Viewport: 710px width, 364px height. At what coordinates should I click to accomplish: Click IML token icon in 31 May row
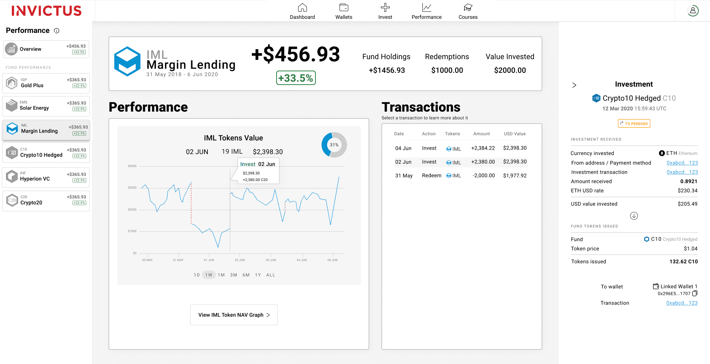click(449, 176)
